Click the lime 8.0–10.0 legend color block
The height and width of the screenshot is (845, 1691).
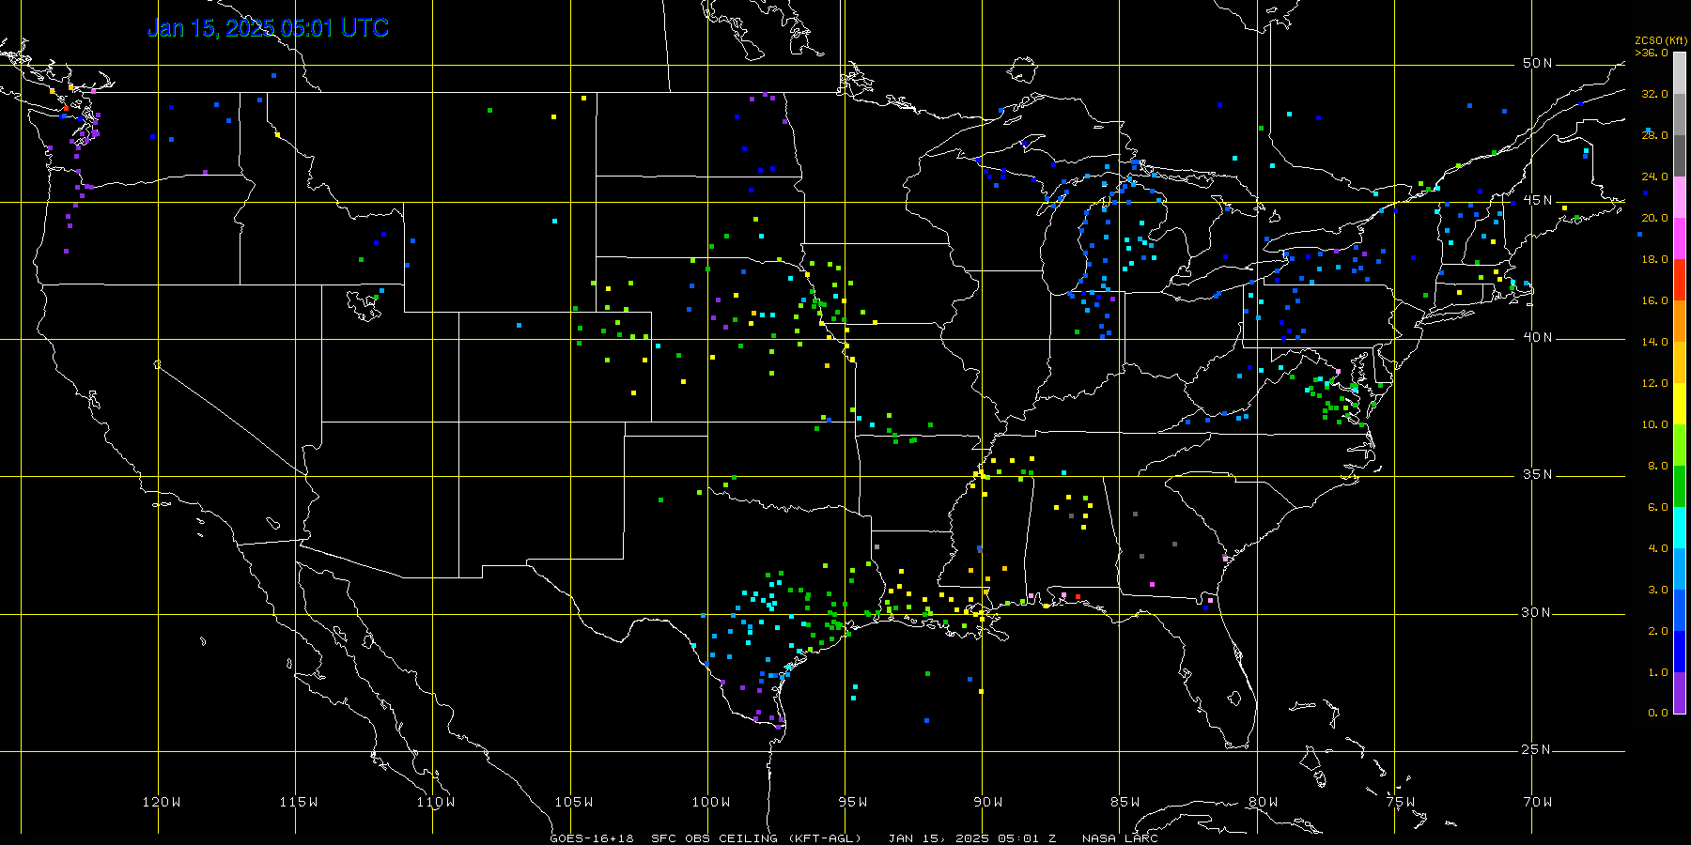(1680, 445)
